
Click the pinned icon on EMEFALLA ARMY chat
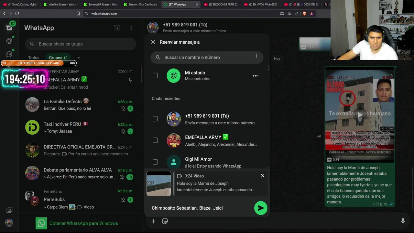point(130,80)
